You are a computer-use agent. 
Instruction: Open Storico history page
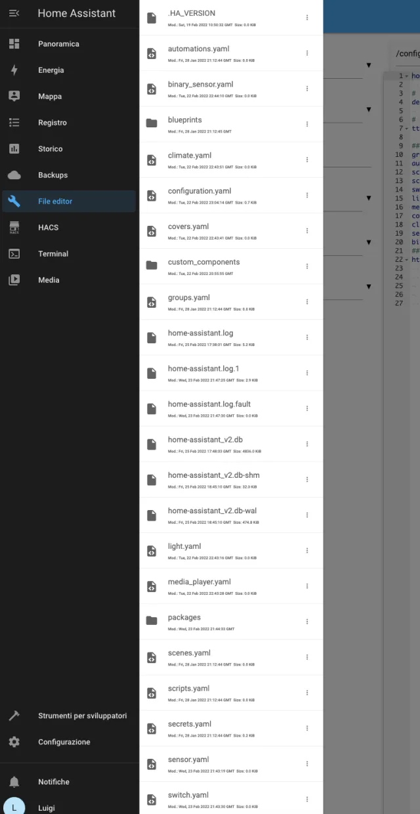pyautogui.click(x=69, y=149)
